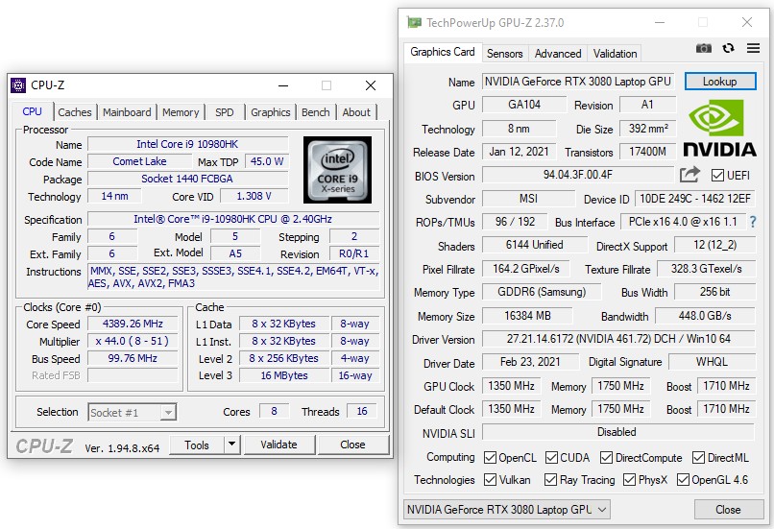Image resolution: width=774 pixels, height=529 pixels.
Task: Open the Mainboard tab in CPU-Z
Action: [127, 112]
